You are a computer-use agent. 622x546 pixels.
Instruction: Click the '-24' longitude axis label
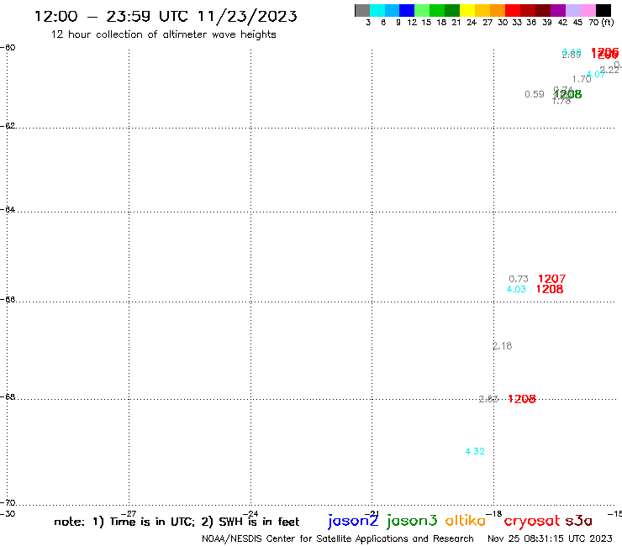point(250,514)
